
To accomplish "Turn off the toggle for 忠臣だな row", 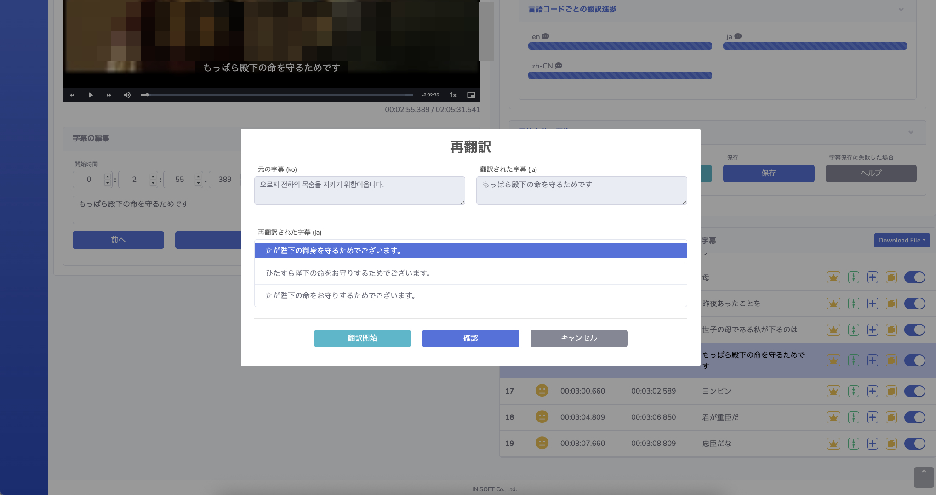I will coord(914,443).
